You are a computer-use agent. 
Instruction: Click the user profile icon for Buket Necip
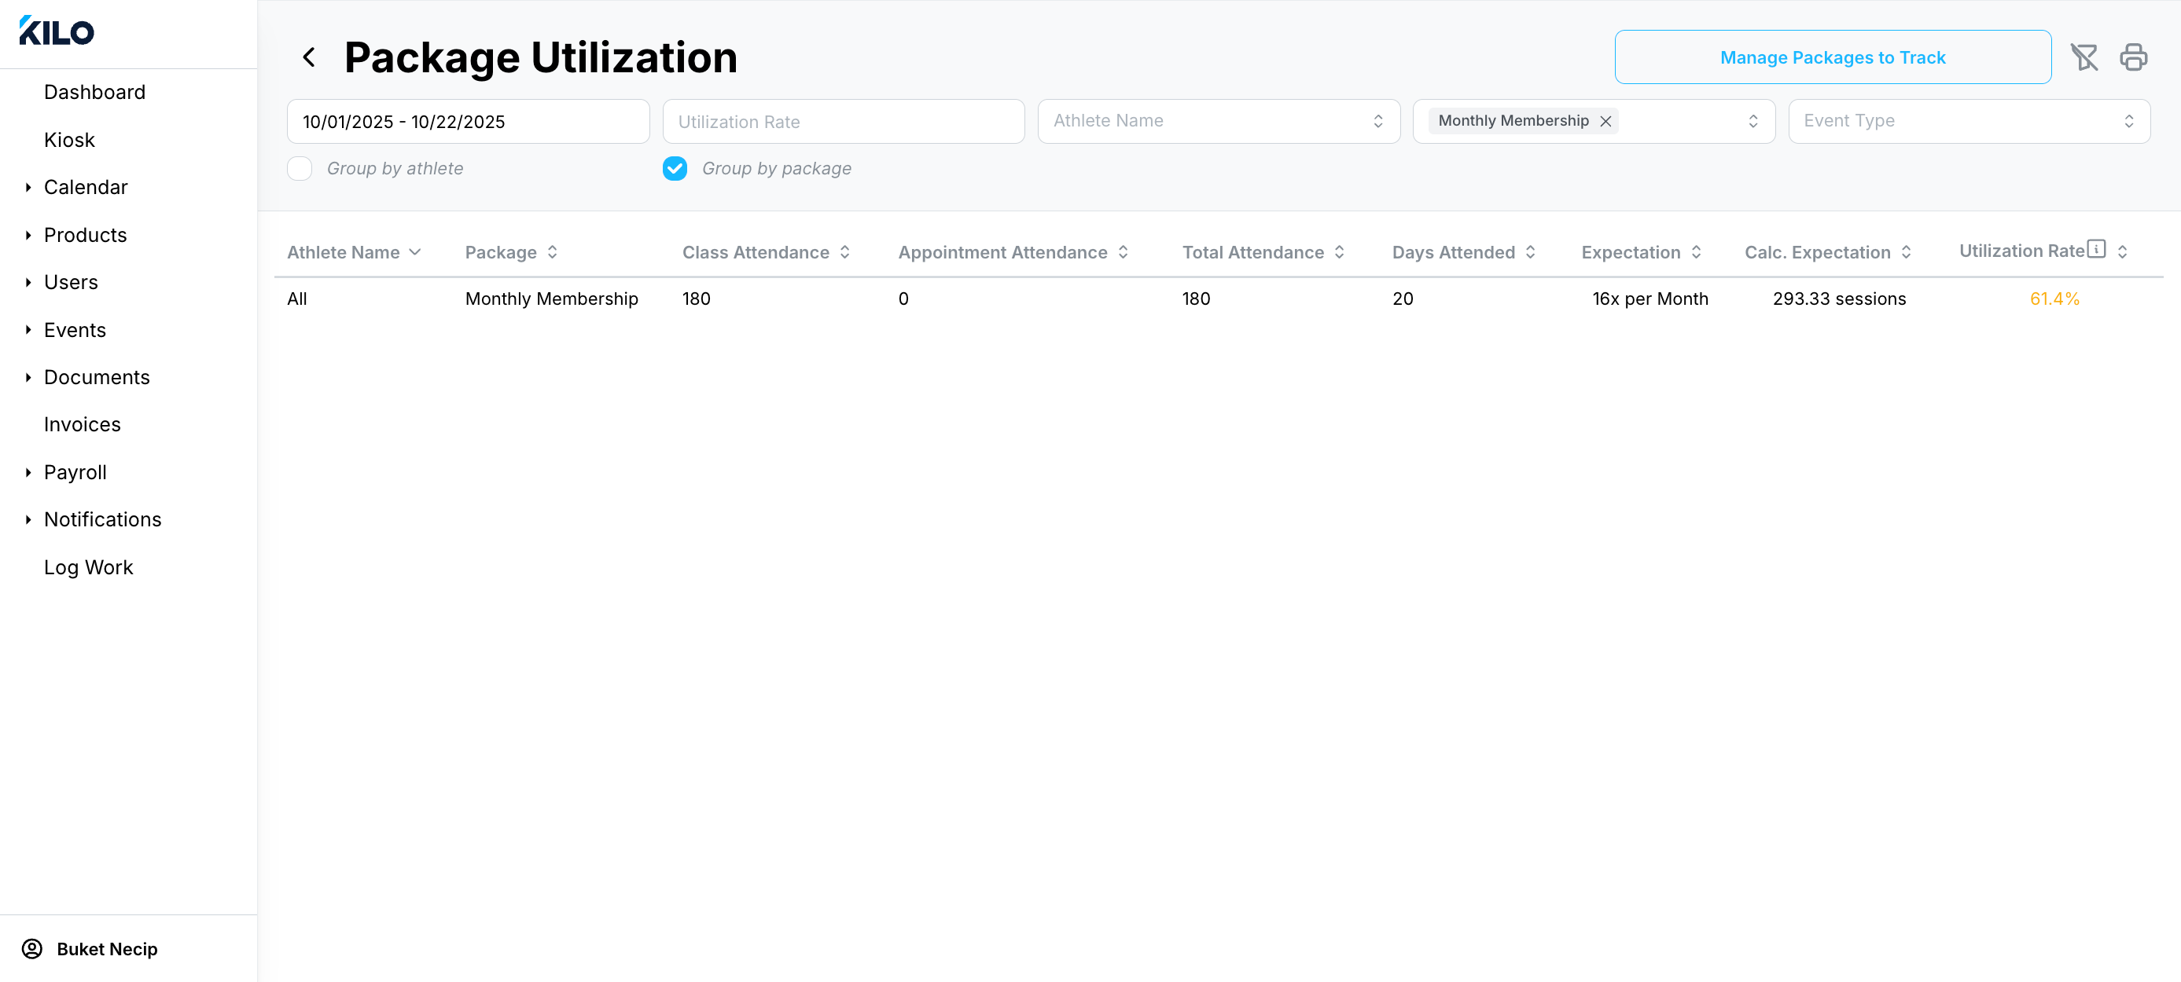click(x=32, y=948)
